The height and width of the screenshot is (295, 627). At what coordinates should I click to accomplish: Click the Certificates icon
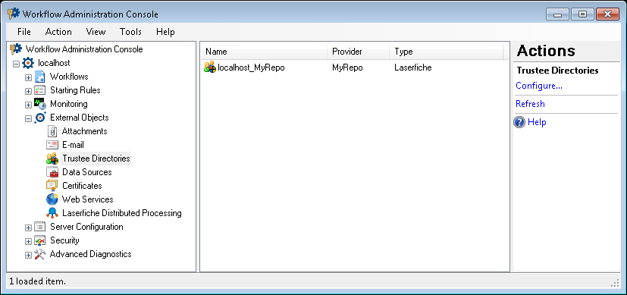coord(52,186)
